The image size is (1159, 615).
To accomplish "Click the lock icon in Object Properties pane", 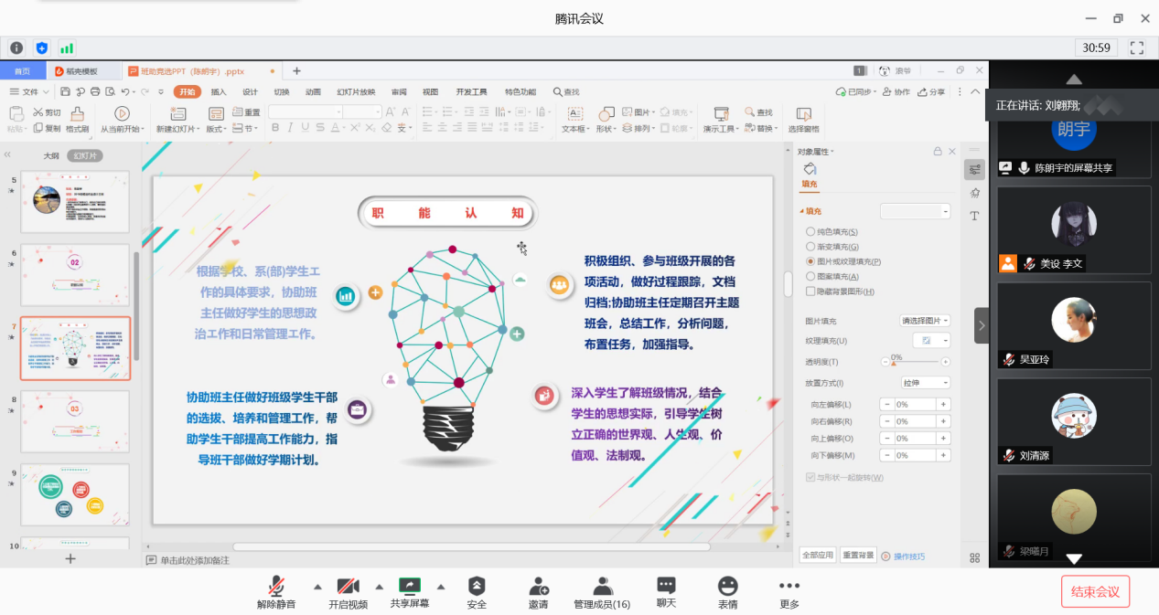I will [x=937, y=152].
